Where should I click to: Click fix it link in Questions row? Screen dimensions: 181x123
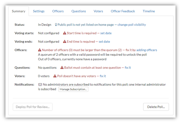(128, 68)
